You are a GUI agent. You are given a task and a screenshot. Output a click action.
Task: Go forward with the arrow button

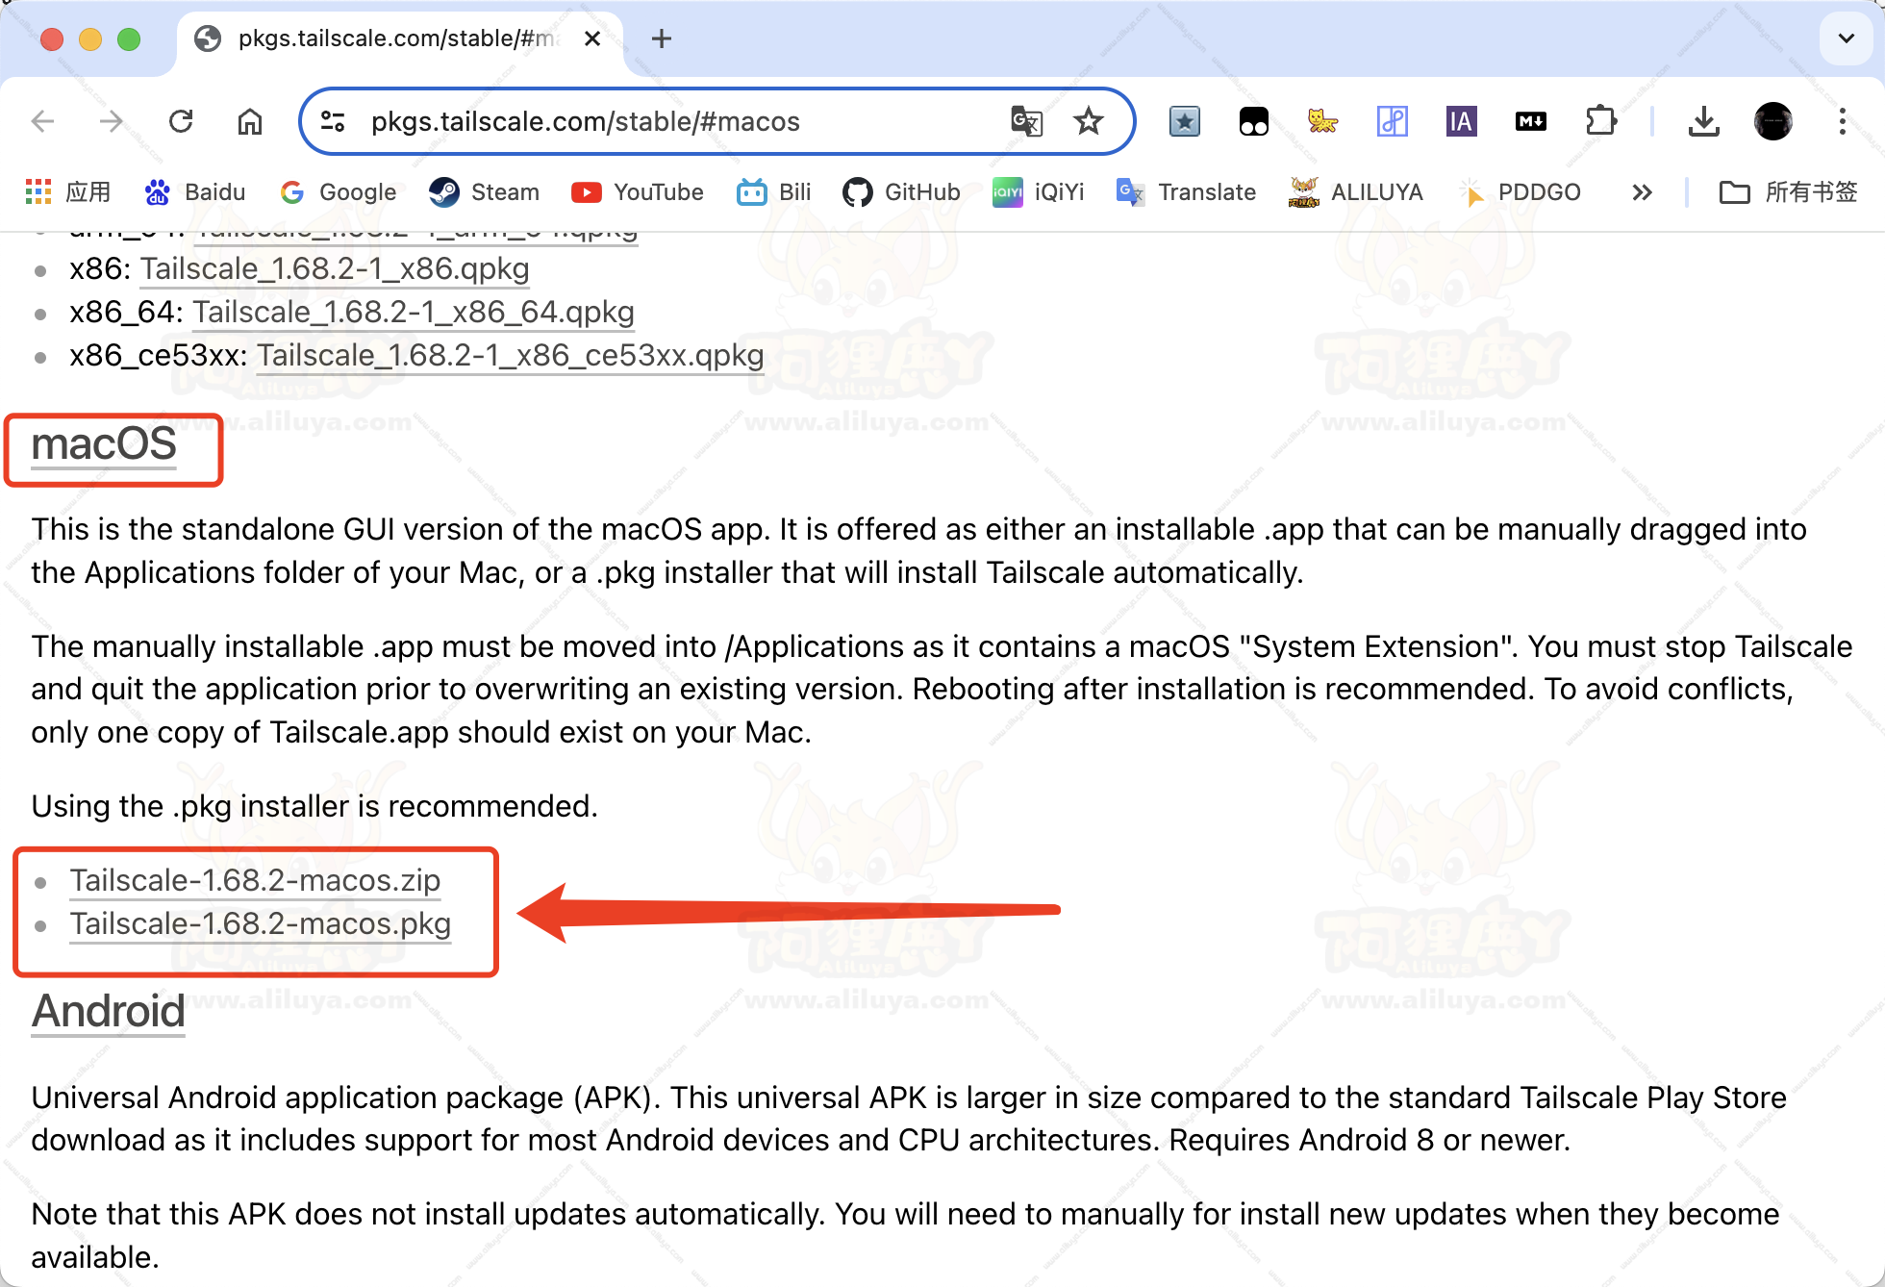[x=112, y=121]
